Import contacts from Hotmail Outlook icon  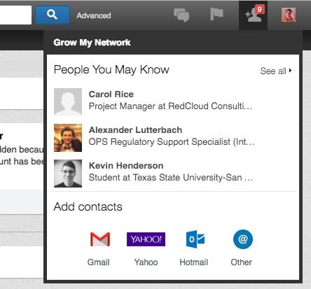tap(195, 239)
